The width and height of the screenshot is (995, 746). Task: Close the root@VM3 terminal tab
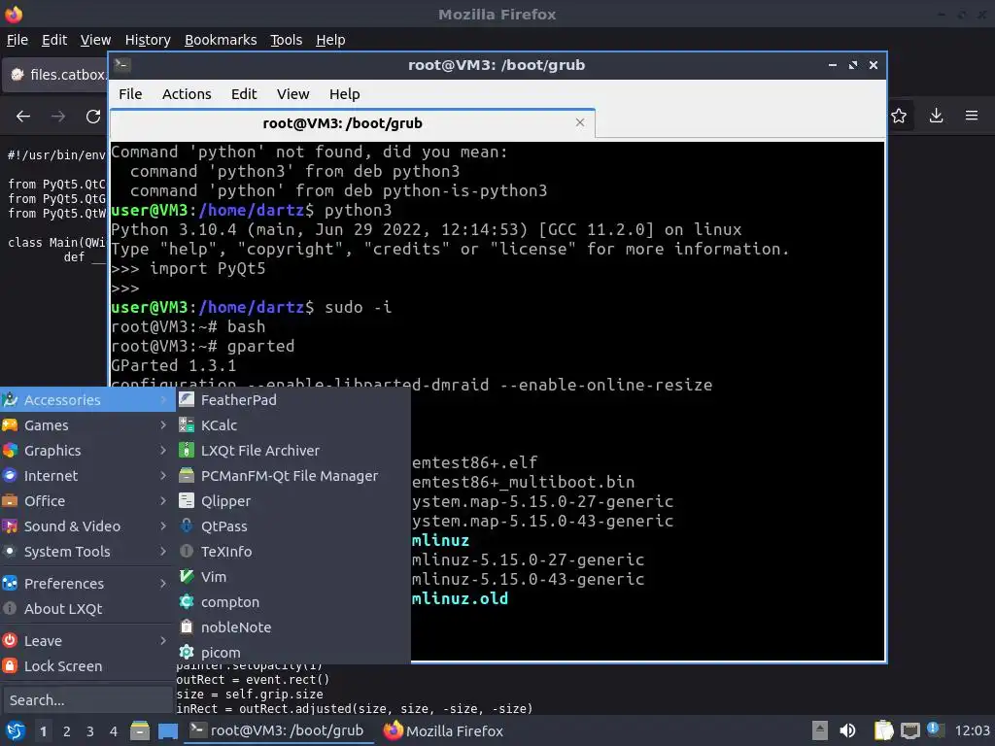pos(579,122)
